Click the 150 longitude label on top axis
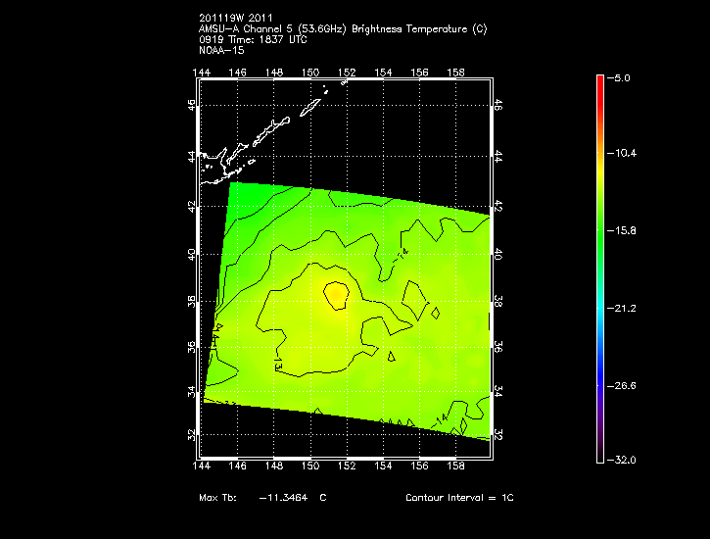 pyautogui.click(x=310, y=73)
